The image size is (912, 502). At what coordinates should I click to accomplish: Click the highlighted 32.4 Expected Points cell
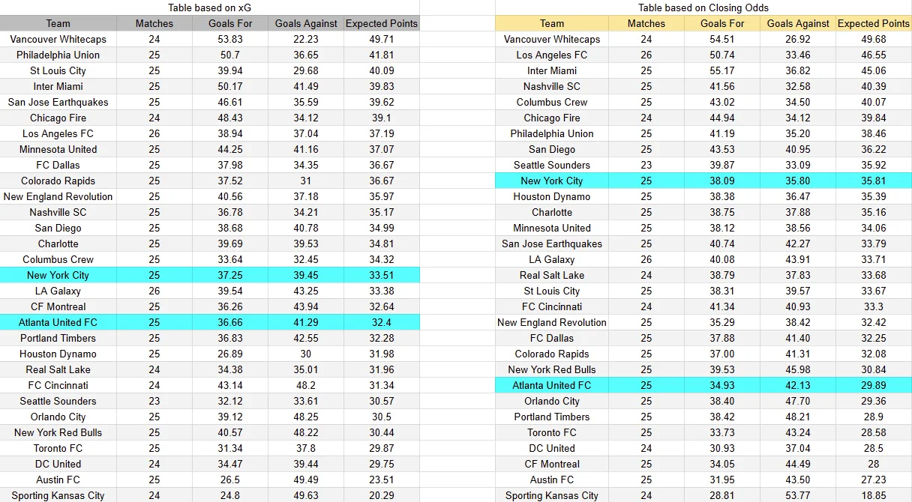382,322
